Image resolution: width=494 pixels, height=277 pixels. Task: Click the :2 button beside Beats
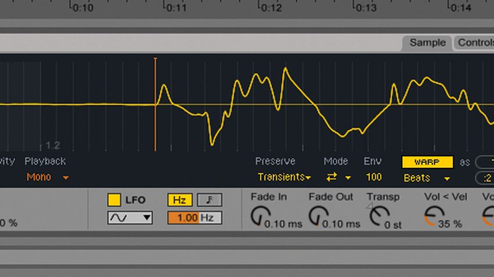tap(485, 178)
